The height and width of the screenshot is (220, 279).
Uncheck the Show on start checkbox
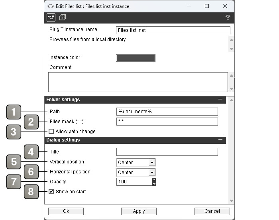click(x=51, y=192)
